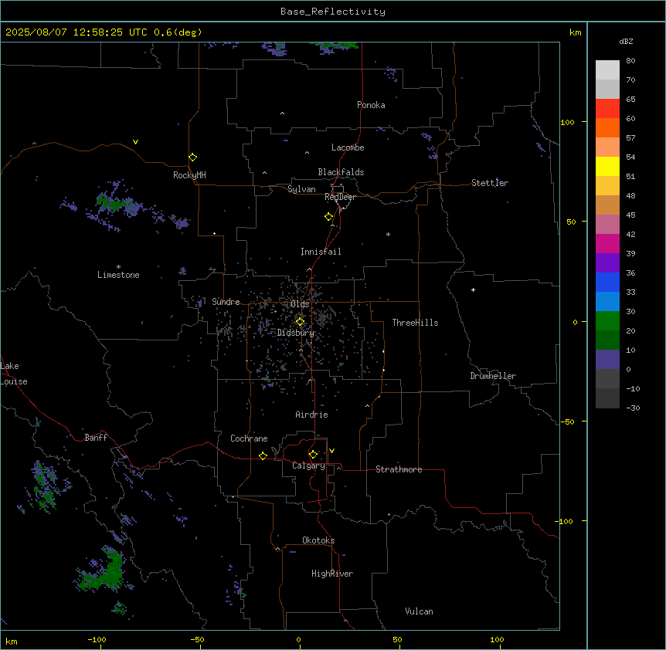
Task: Click the Cochrane town label
Action: click(249, 438)
